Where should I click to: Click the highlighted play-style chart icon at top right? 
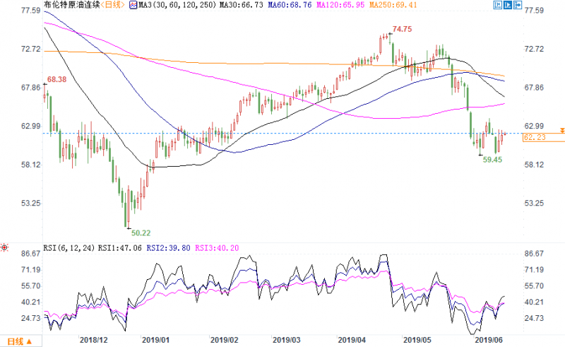tap(508, 5)
